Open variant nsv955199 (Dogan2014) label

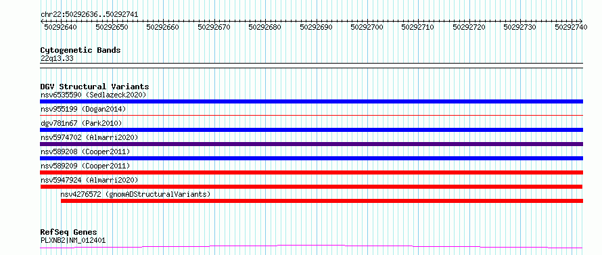[x=83, y=109]
